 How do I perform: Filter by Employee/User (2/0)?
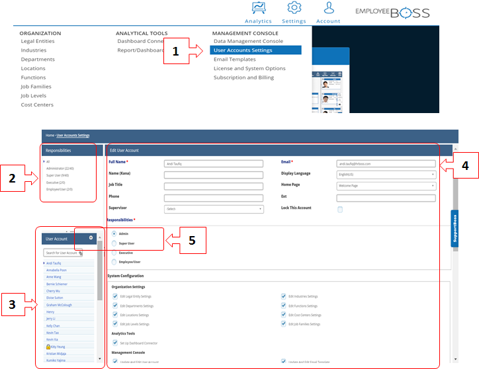coord(60,189)
